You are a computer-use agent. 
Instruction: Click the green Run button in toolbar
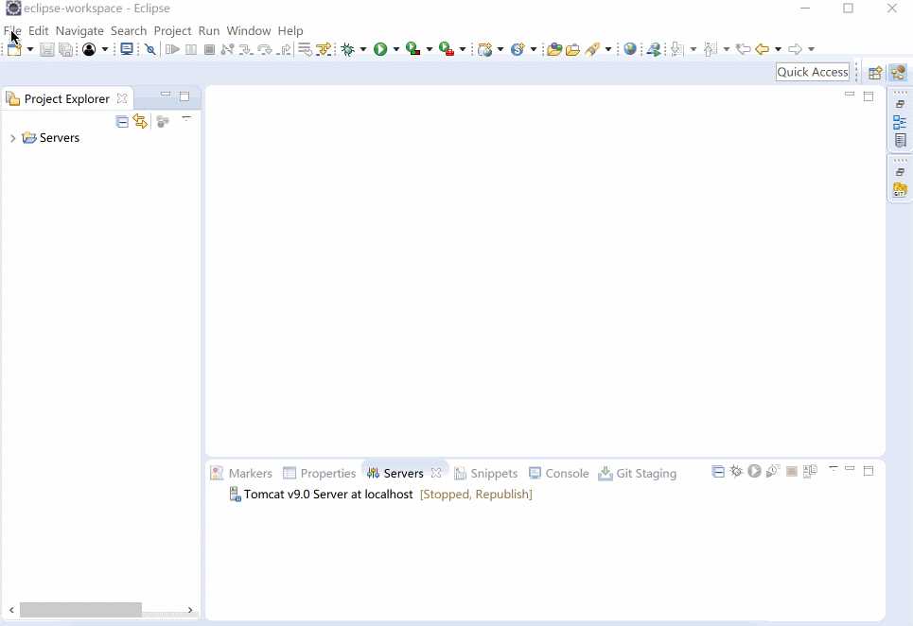pos(380,49)
